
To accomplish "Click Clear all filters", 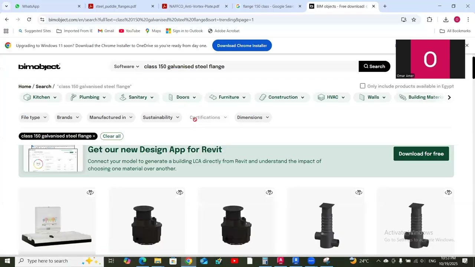I will [x=112, y=136].
